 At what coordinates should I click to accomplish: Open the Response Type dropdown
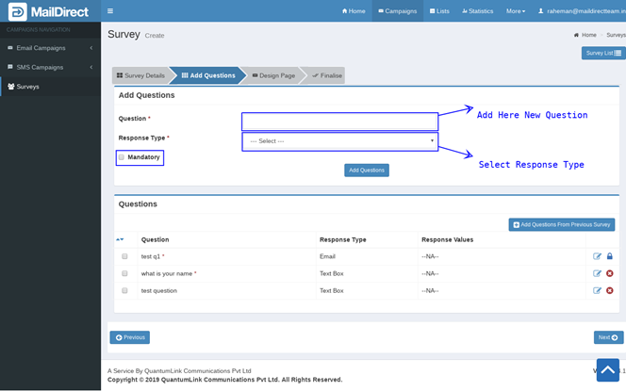[x=339, y=140]
